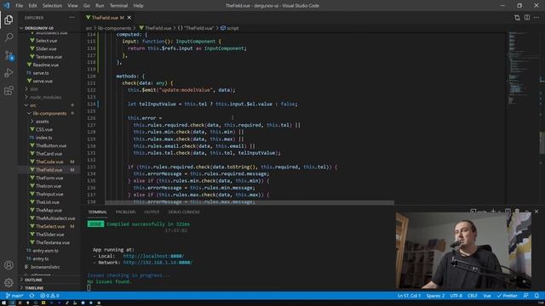Click the Prettier status bar item
Screen dimensions: 545x306
click(x=508, y=296)
